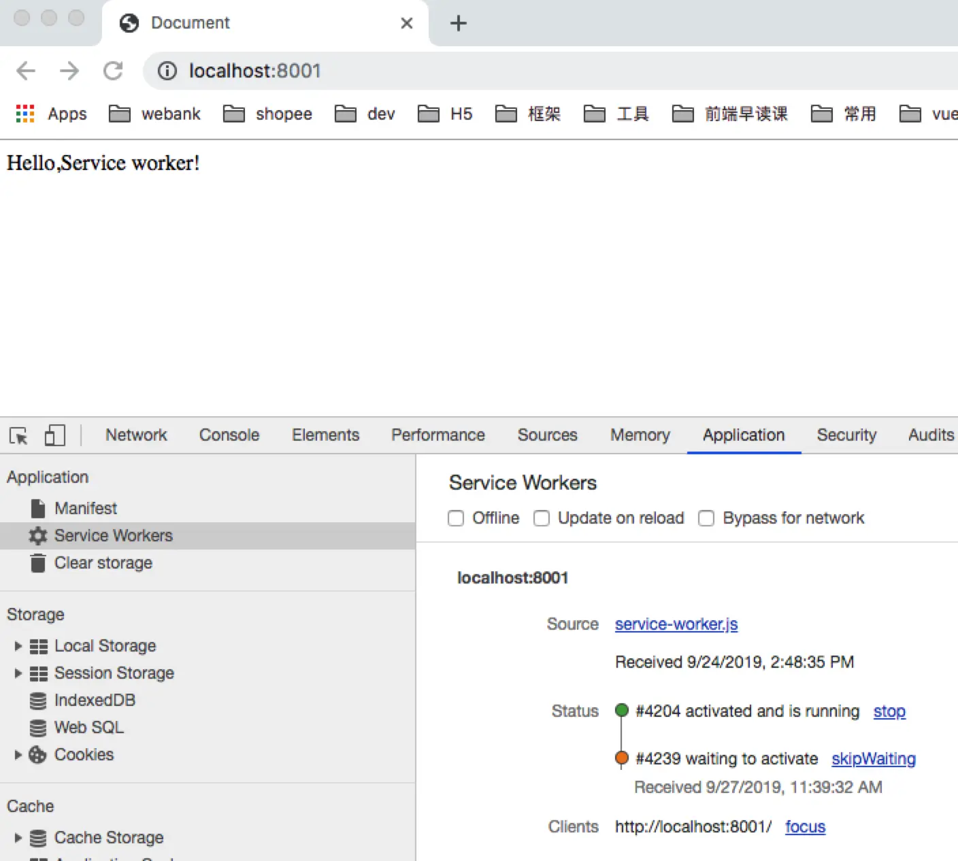Open the Apps grid shortcut

coord(52,114)
